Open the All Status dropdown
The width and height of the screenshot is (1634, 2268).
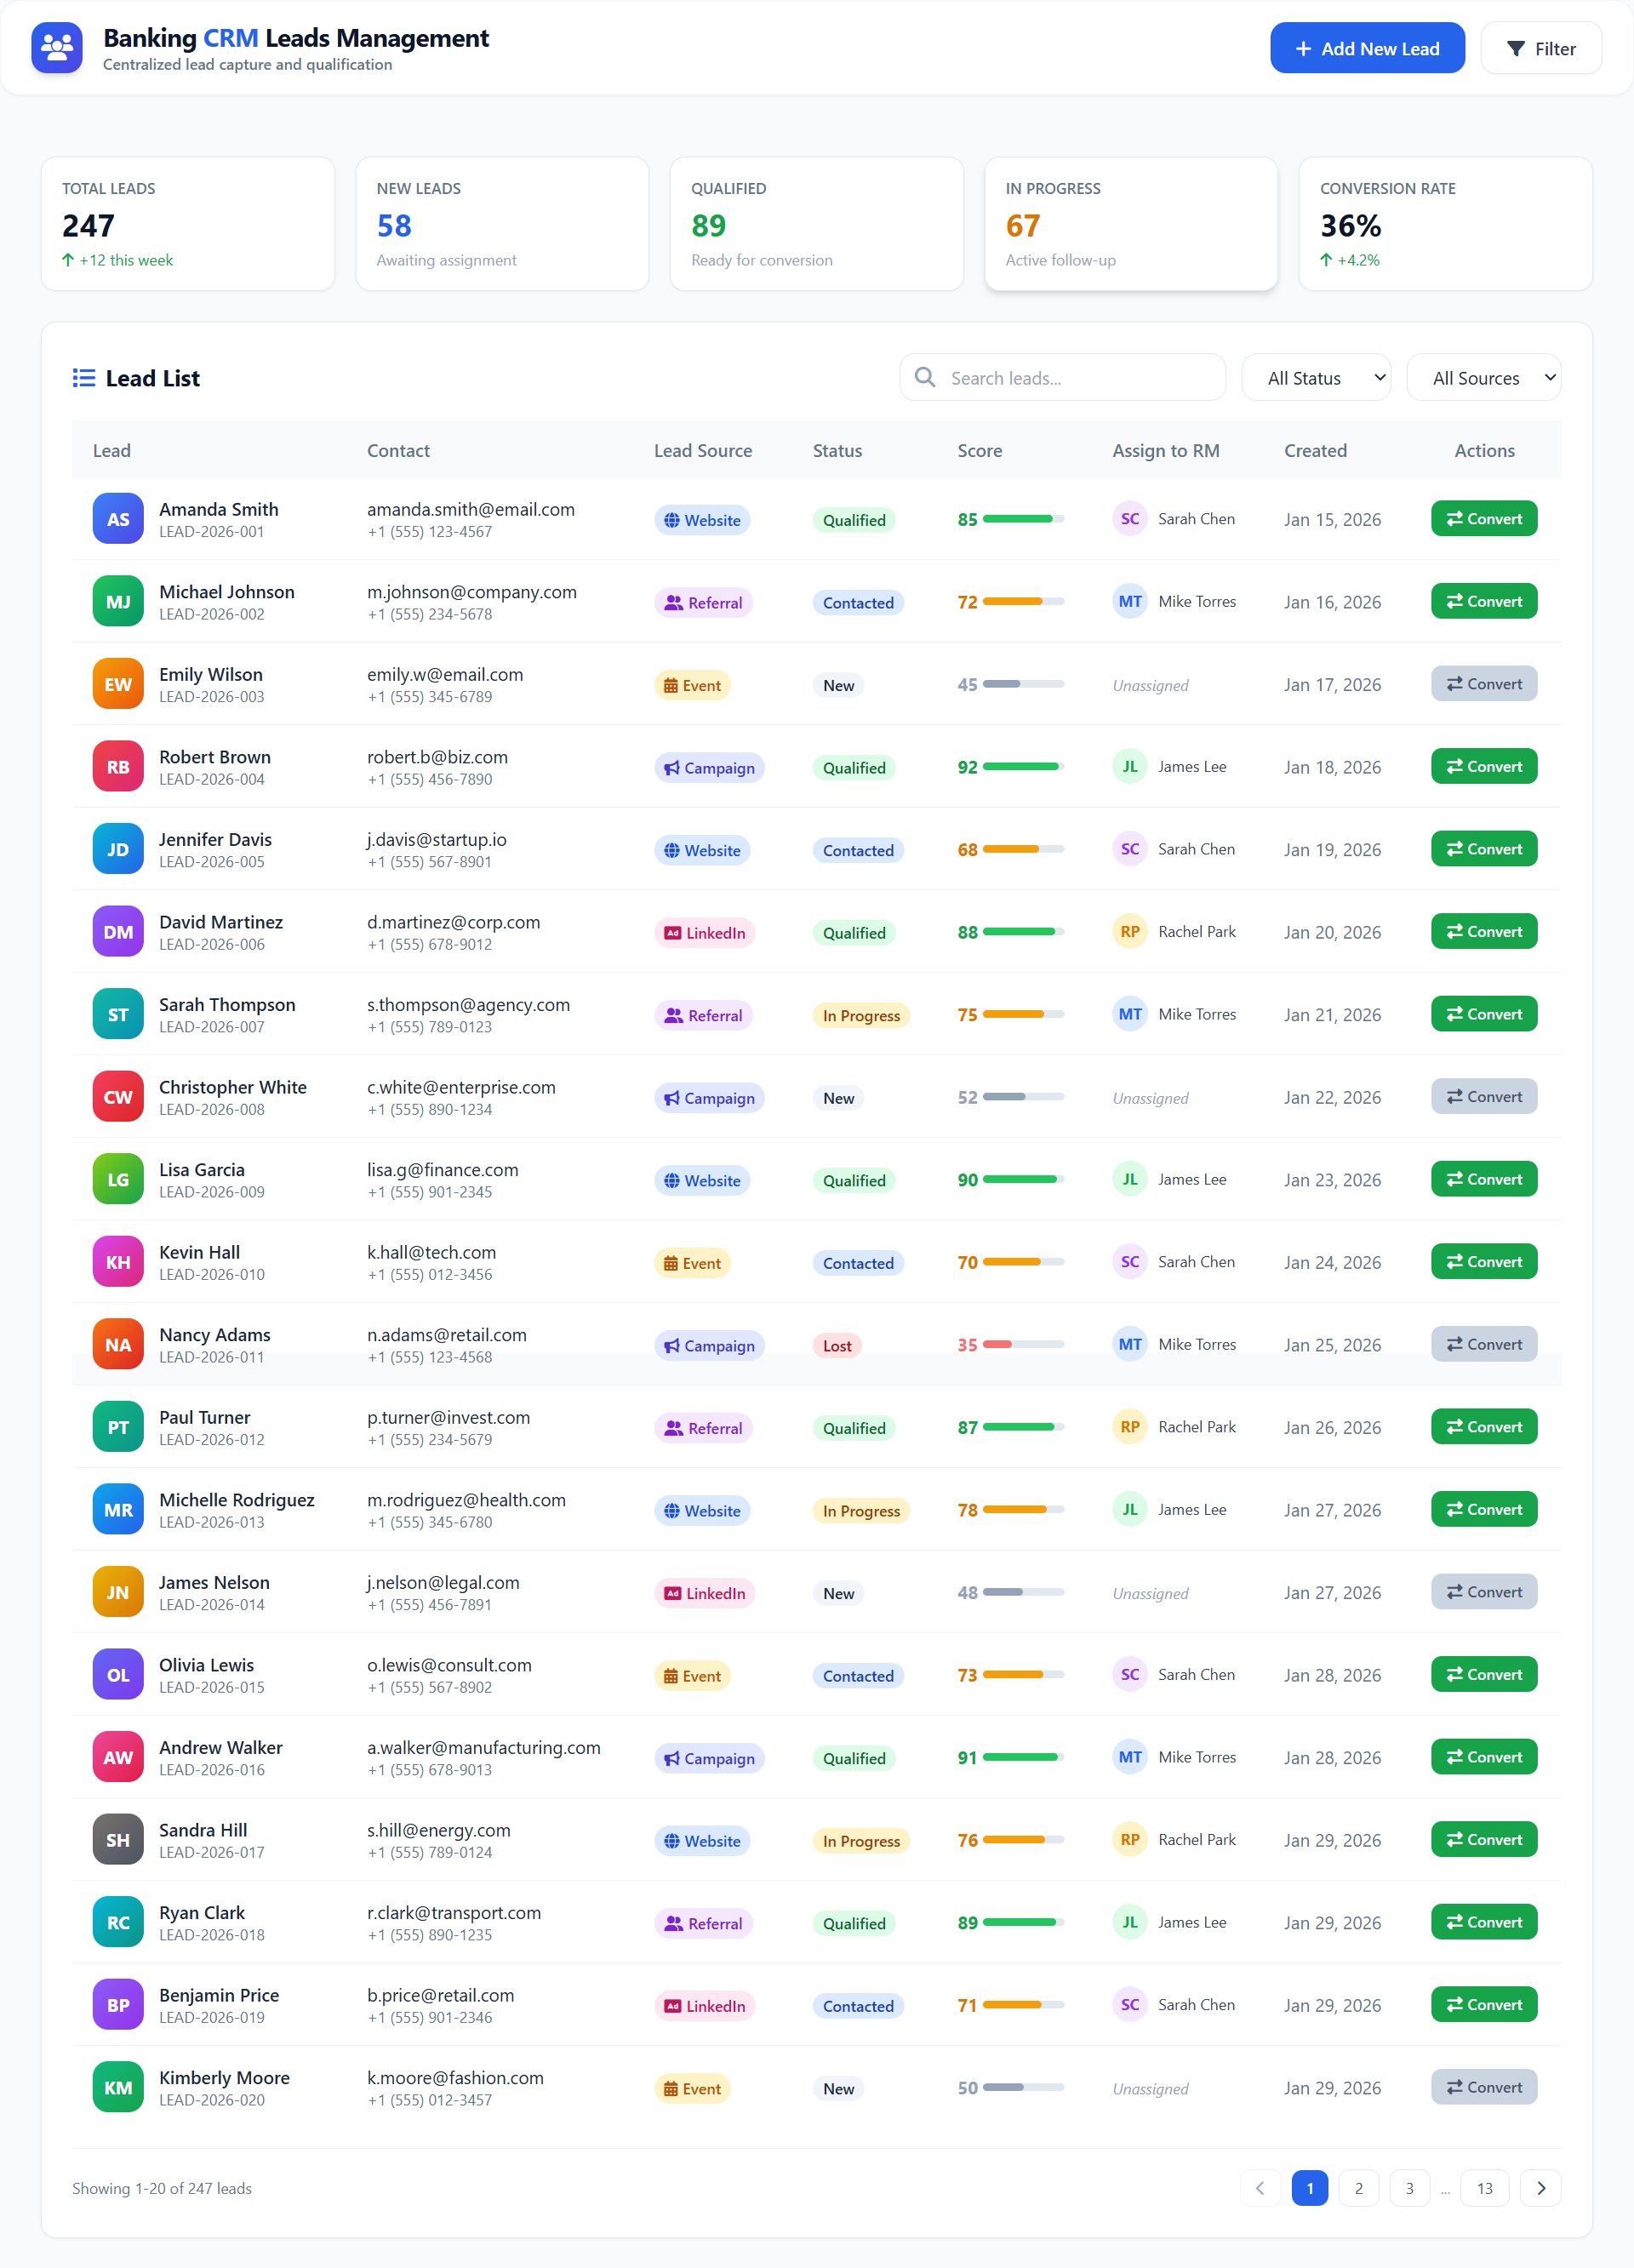pos(1315,377)
